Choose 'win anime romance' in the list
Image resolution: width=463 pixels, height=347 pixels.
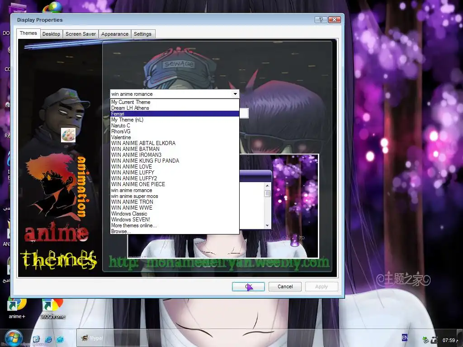click(x=175, y=190)
